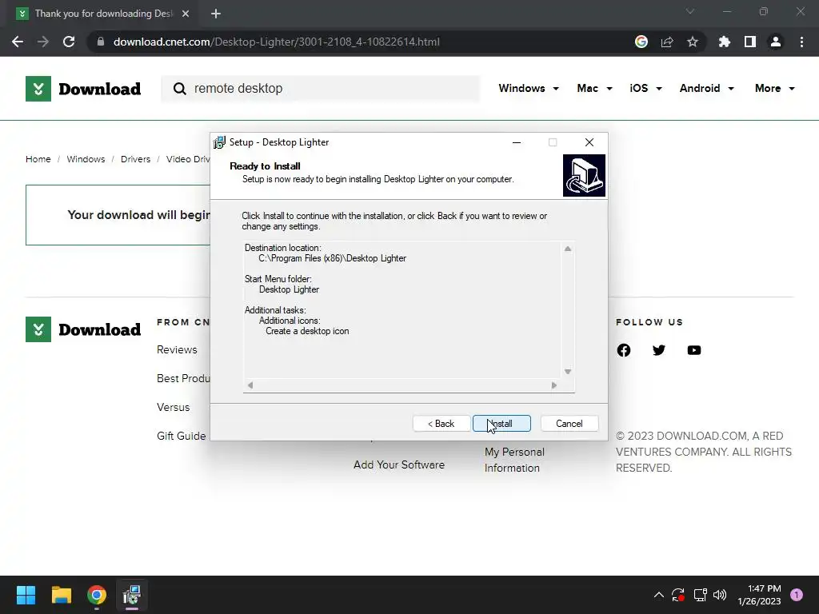Click the browser back arrow
This screenshot has width=819, height=614.
coord(18,42)
